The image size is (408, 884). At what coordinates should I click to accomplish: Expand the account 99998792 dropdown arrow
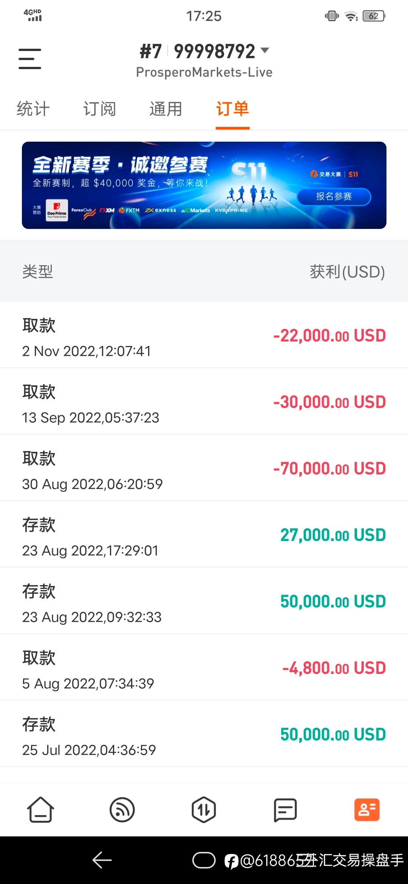(265, 50)
